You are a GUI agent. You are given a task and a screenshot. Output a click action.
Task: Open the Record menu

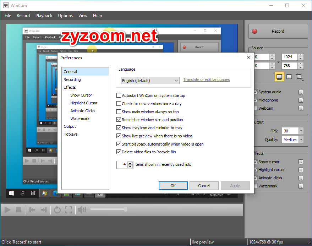coord(23,16)
